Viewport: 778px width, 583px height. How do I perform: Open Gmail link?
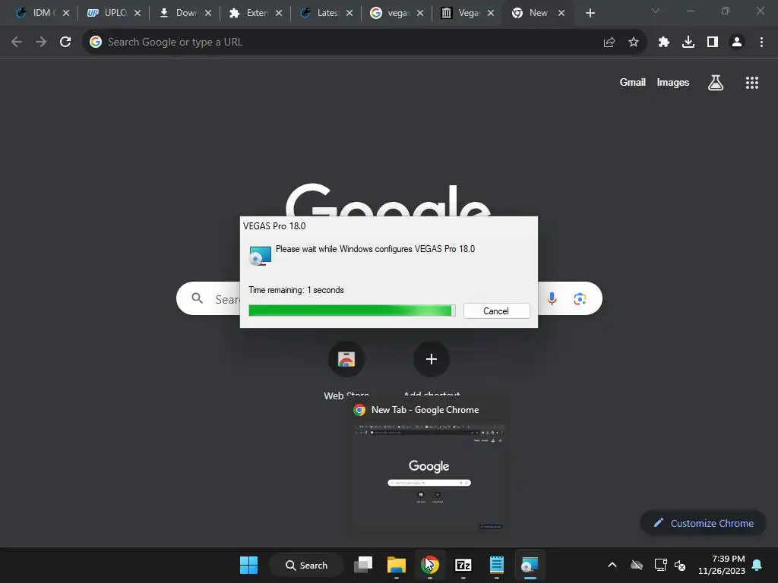[633, 82]
